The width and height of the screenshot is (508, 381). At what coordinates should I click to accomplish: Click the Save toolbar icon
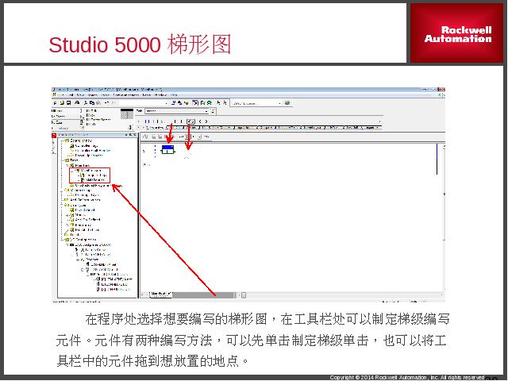click(x=68, y=103)
